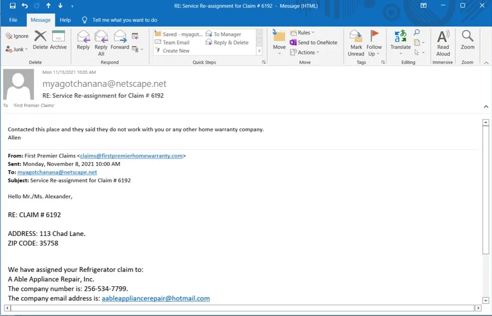The width and height of the screenshot is (492, 316).
Task: Send the message to OneNote
Action: pyautogui.click(x=314, y=43)
